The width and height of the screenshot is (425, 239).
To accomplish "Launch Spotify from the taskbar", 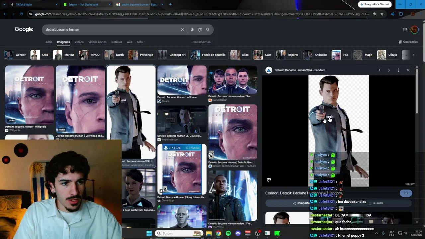I will 228,233.
